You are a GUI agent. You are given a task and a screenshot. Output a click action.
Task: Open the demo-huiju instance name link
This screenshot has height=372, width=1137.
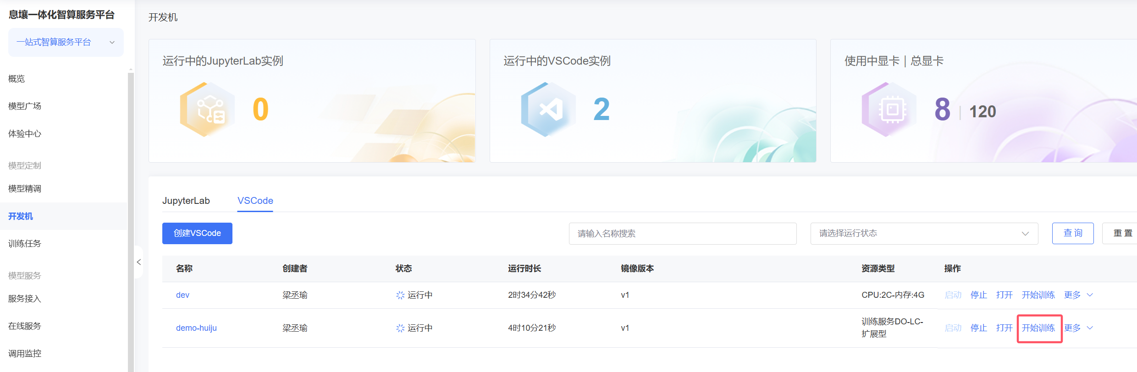point(196,328)
